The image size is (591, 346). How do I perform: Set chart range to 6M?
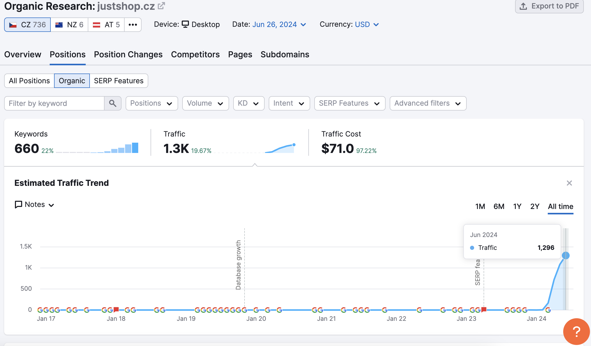[x=499, y=206]
